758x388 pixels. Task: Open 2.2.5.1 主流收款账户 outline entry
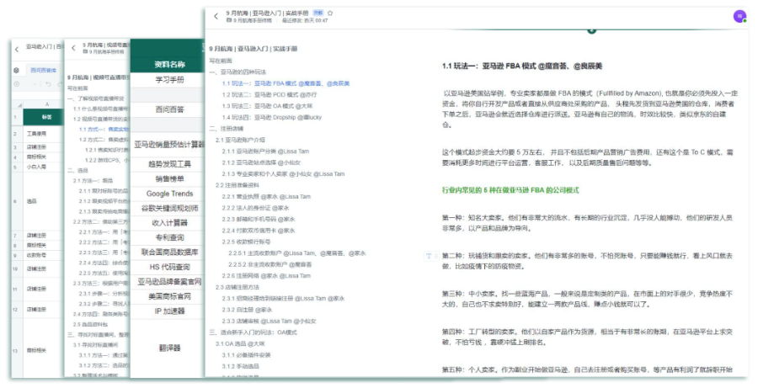click(297, 253)
